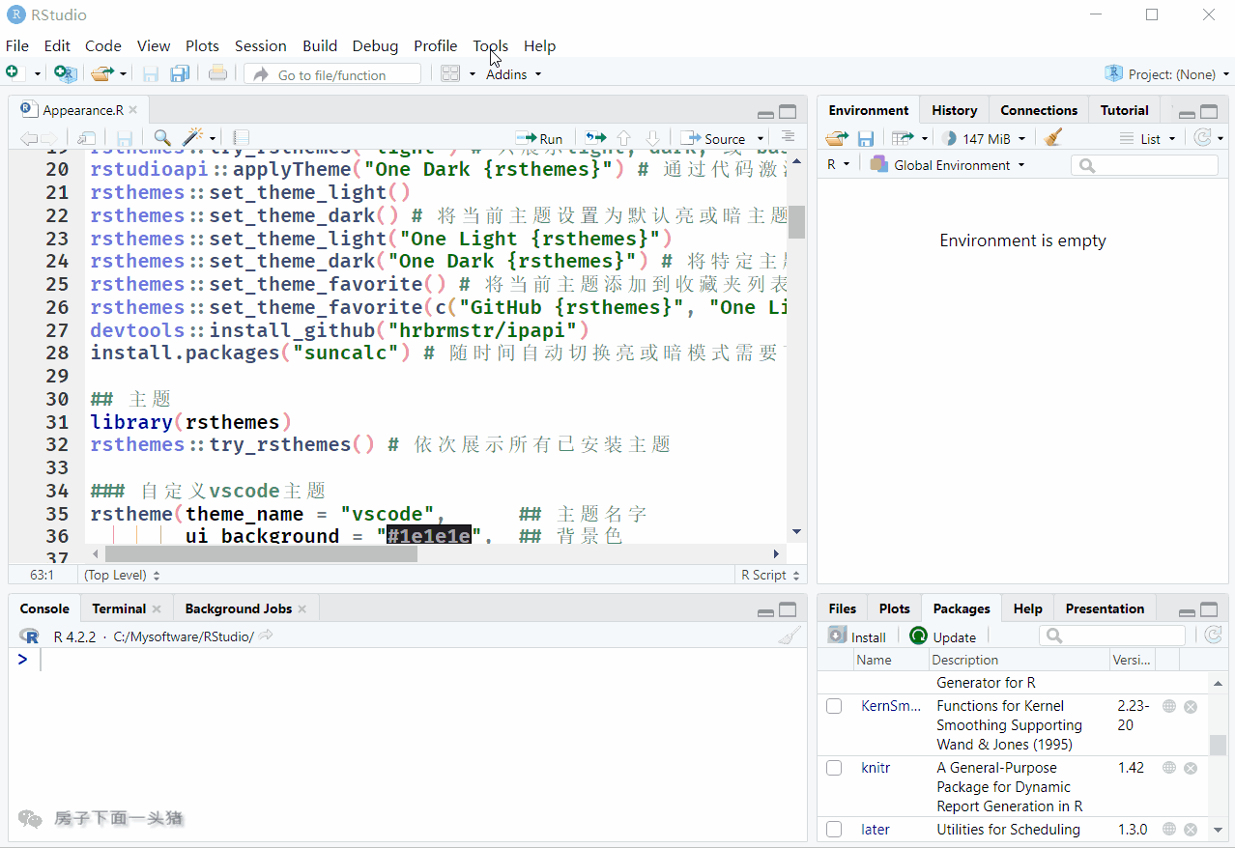Switch to the Presentation tab
The image size is (1235, 848).
click(1105, 608)
